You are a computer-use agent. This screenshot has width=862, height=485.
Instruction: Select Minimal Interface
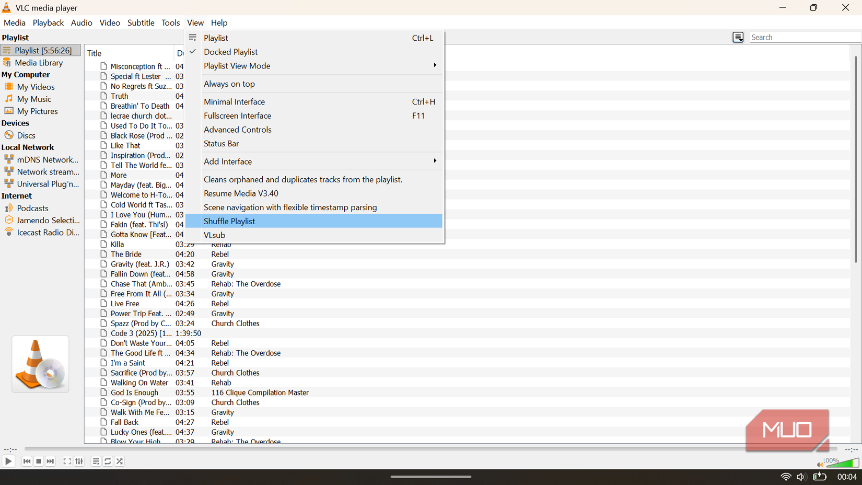pyautogui.click(x=234, y=101)
